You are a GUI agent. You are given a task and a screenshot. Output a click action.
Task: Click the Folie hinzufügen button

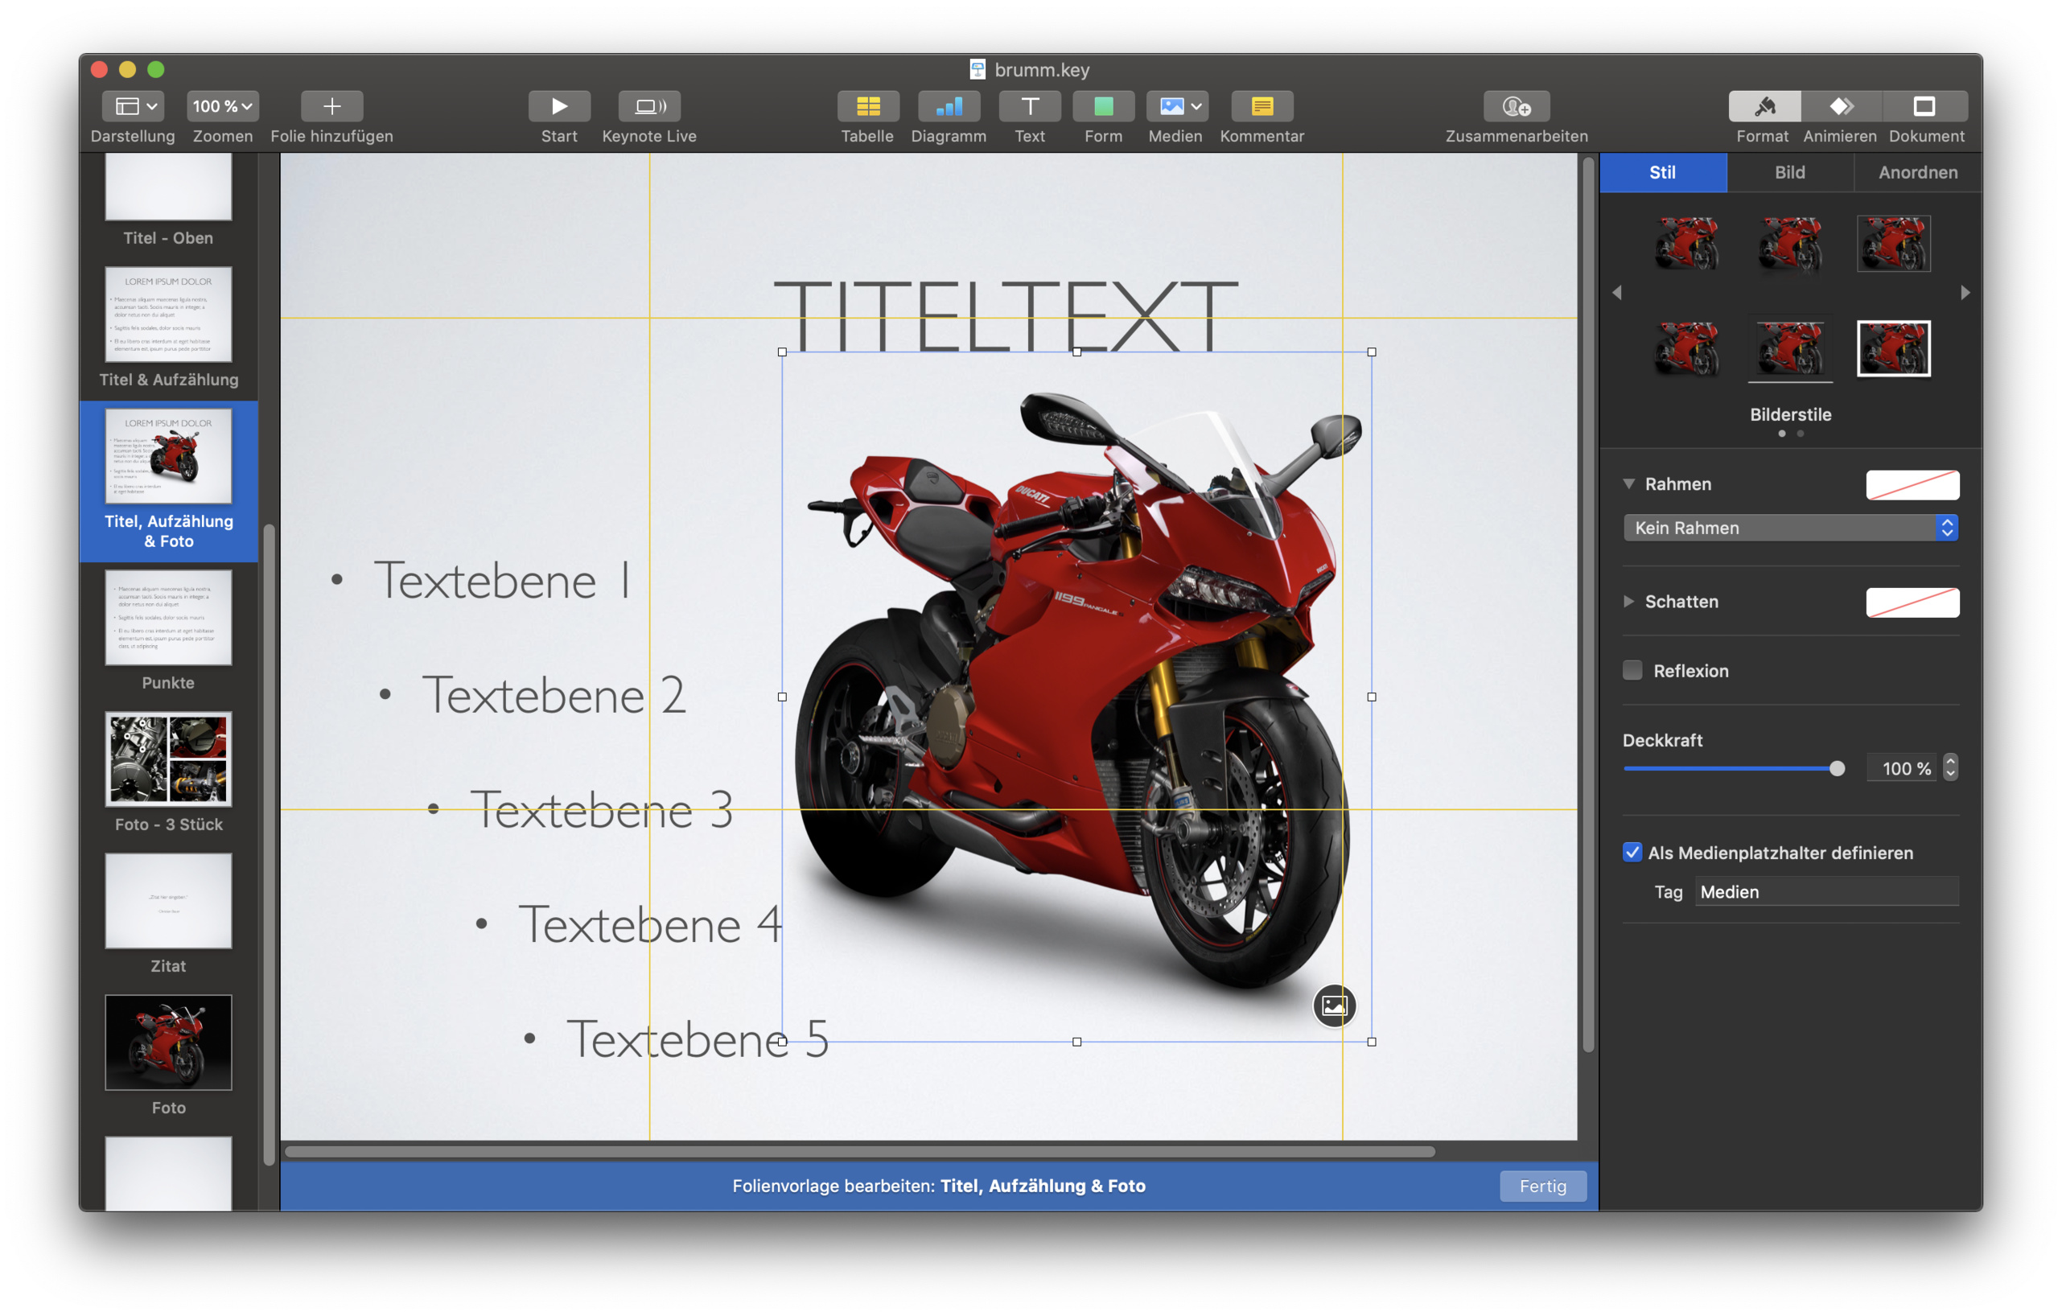[x=331, y=106]
